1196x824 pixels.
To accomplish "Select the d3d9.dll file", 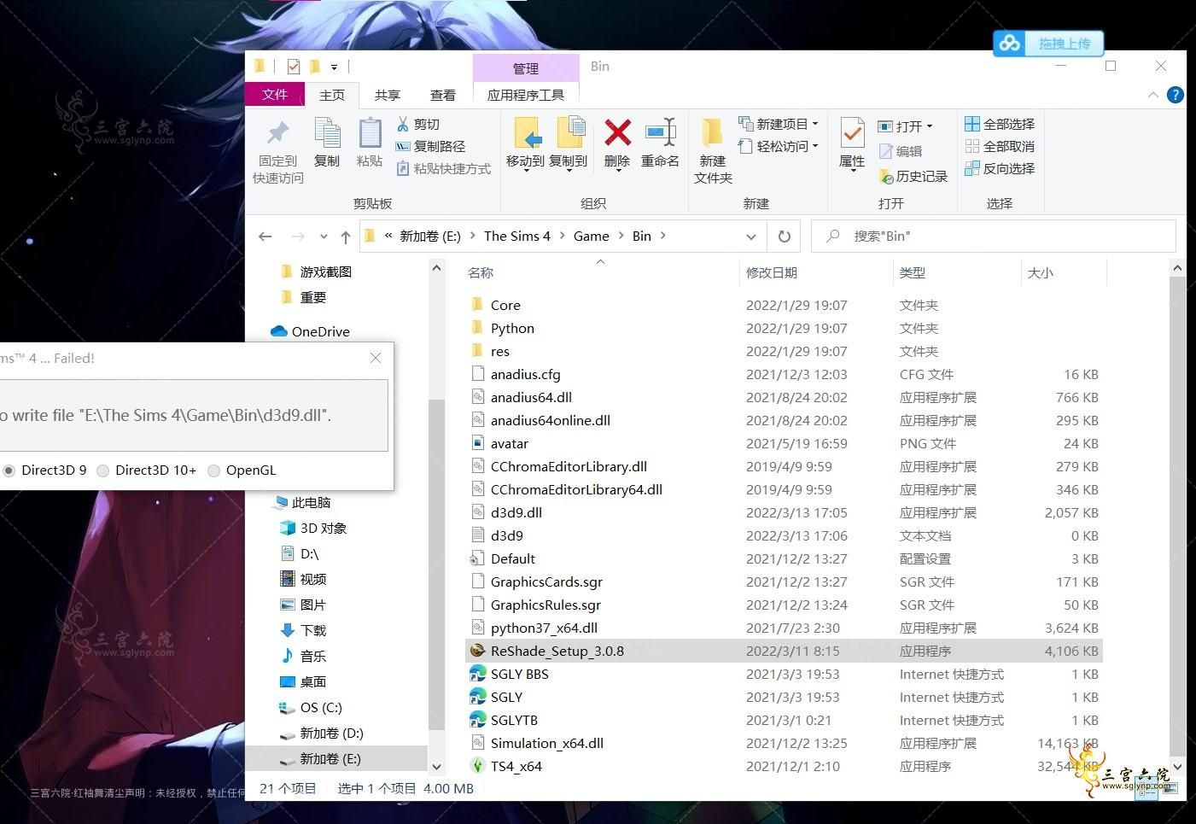I will point(784,512).
